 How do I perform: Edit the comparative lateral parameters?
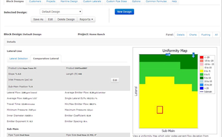pyautogui.click(x=115, y=80)
